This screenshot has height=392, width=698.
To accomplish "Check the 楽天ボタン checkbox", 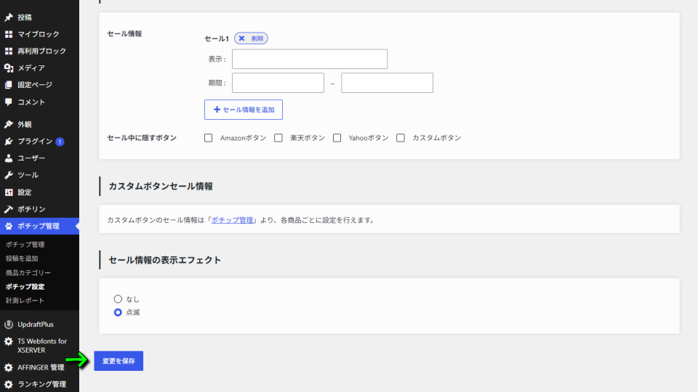I will 278,138.
